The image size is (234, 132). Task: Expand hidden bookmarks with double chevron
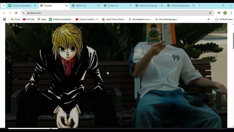pos(208,19)
